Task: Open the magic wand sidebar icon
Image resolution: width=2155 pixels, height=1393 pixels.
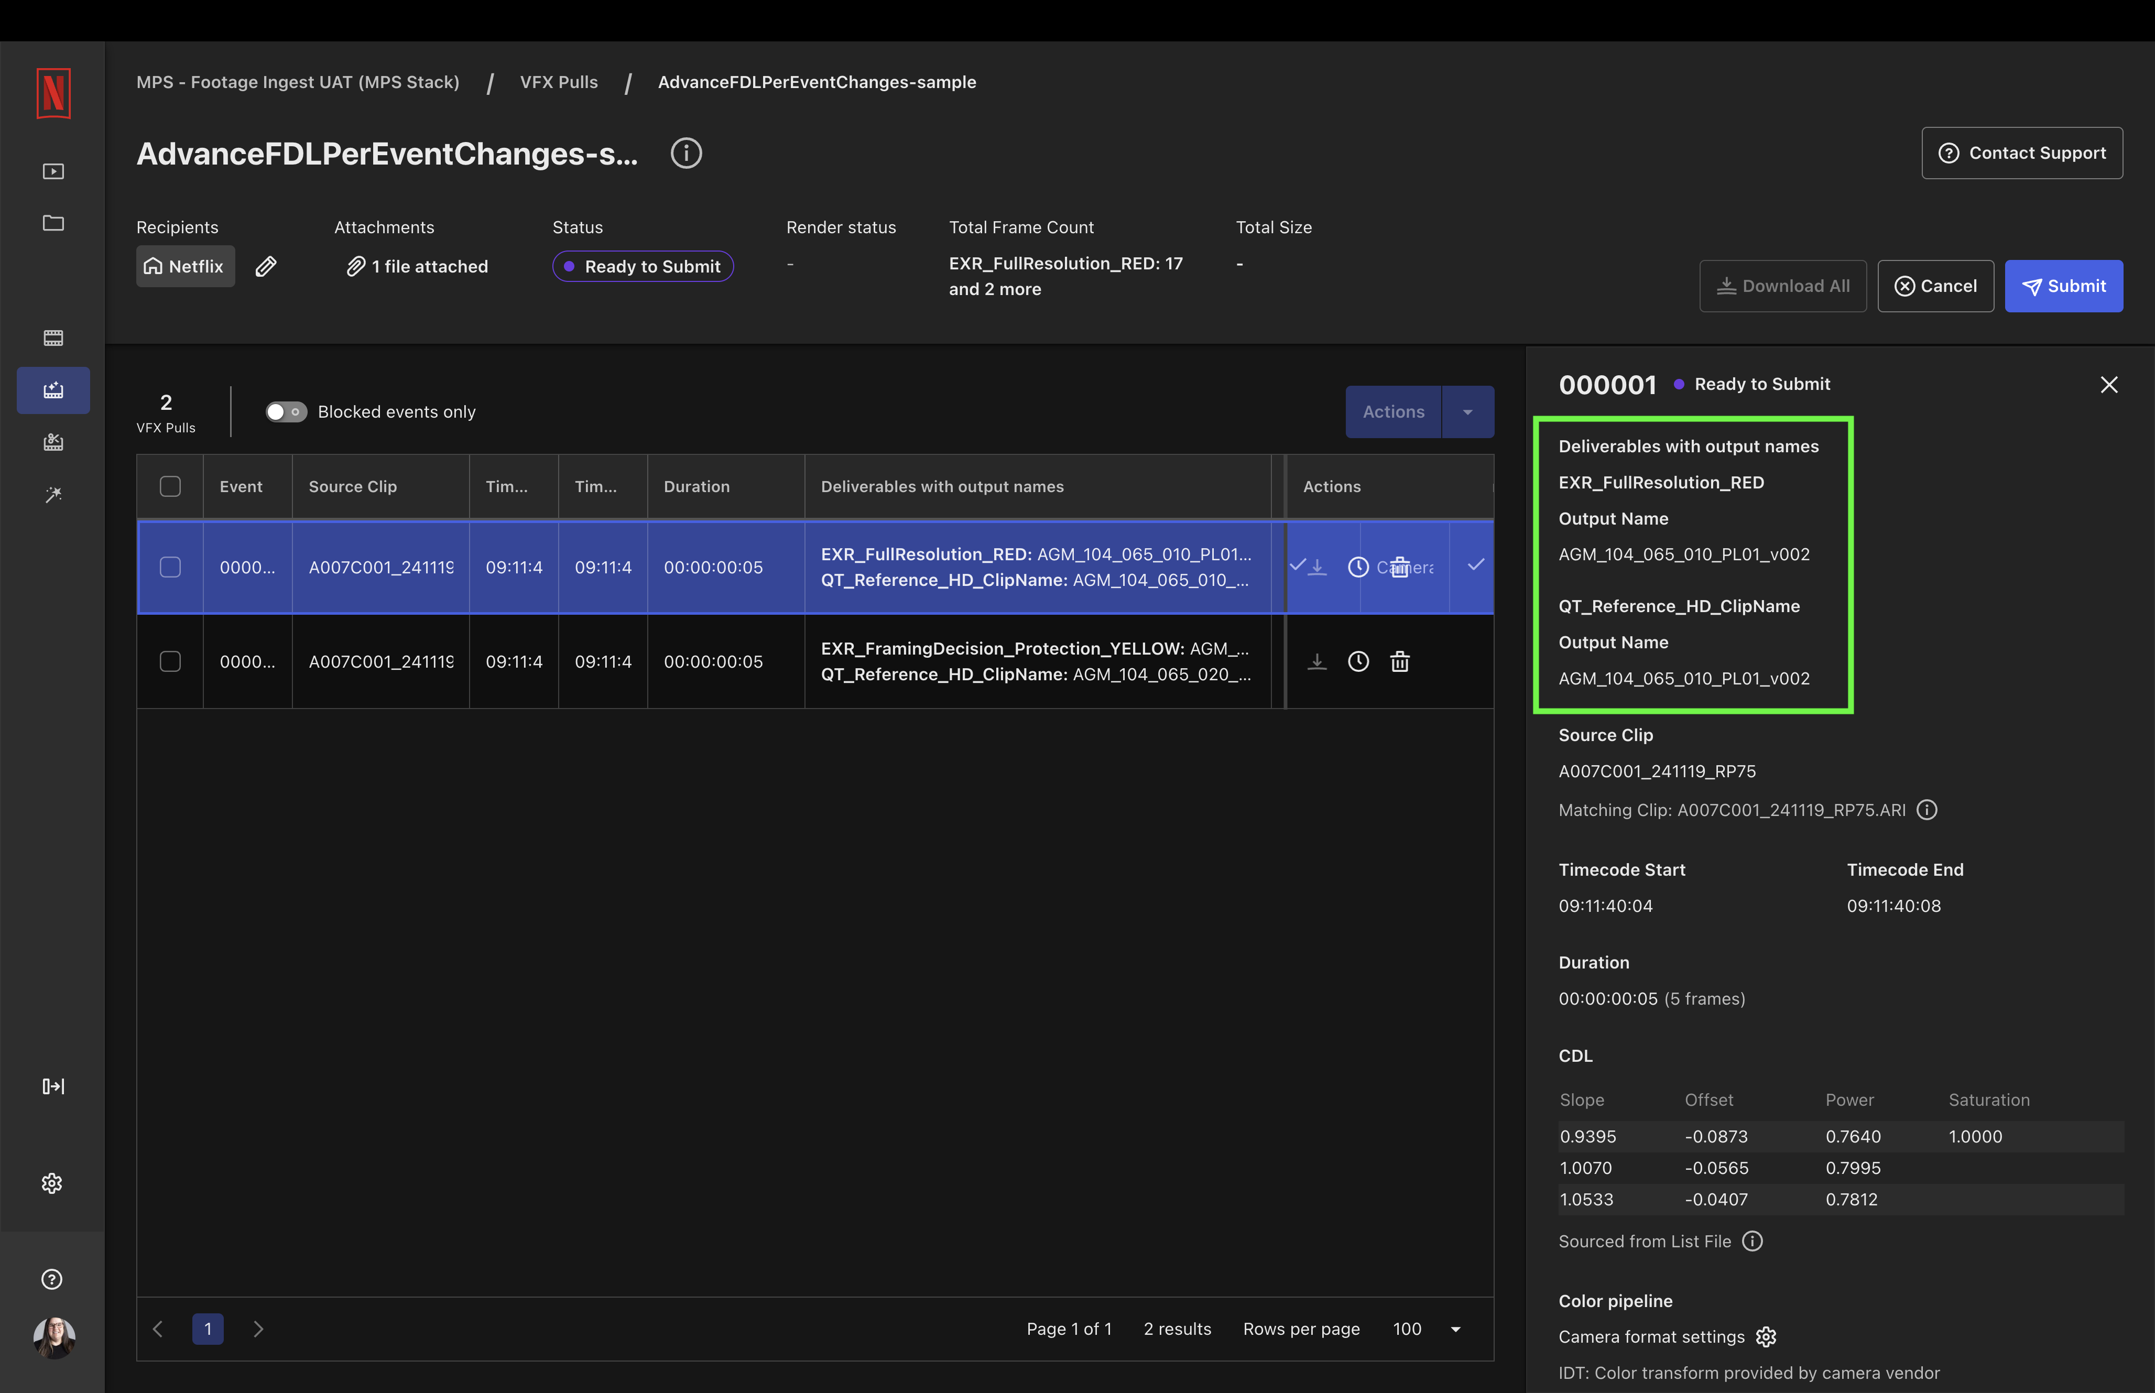Action: (53, 494)
